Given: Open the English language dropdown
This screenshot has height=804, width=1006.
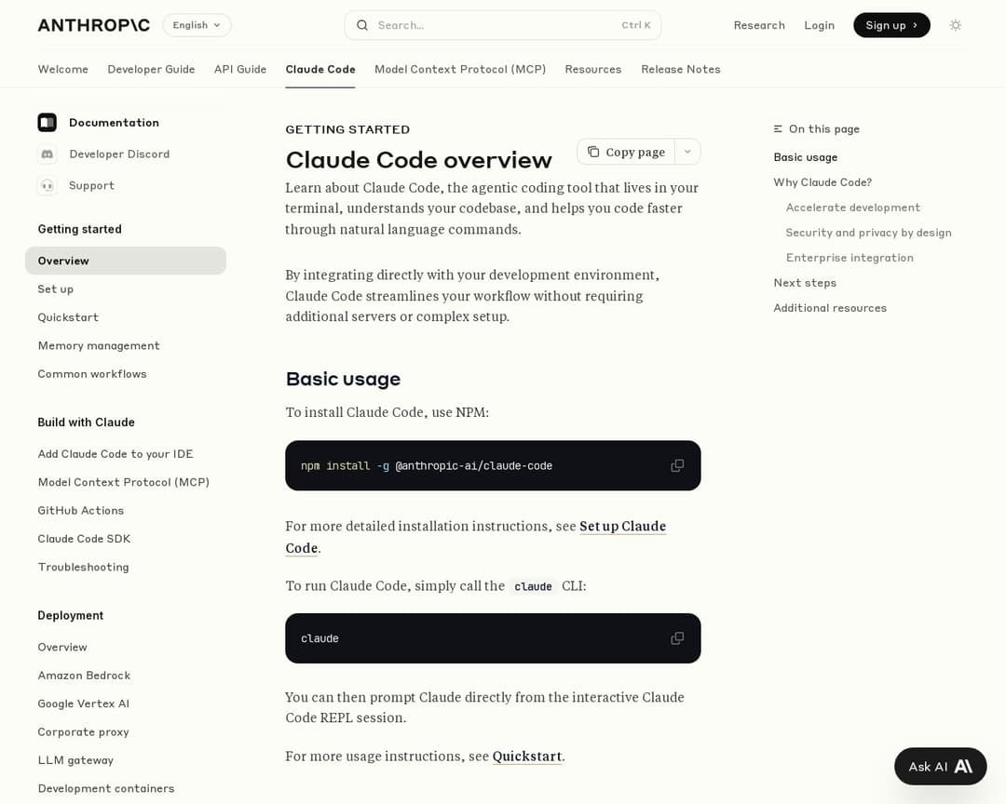Looking at the screenshot, I should coord(197,25).
